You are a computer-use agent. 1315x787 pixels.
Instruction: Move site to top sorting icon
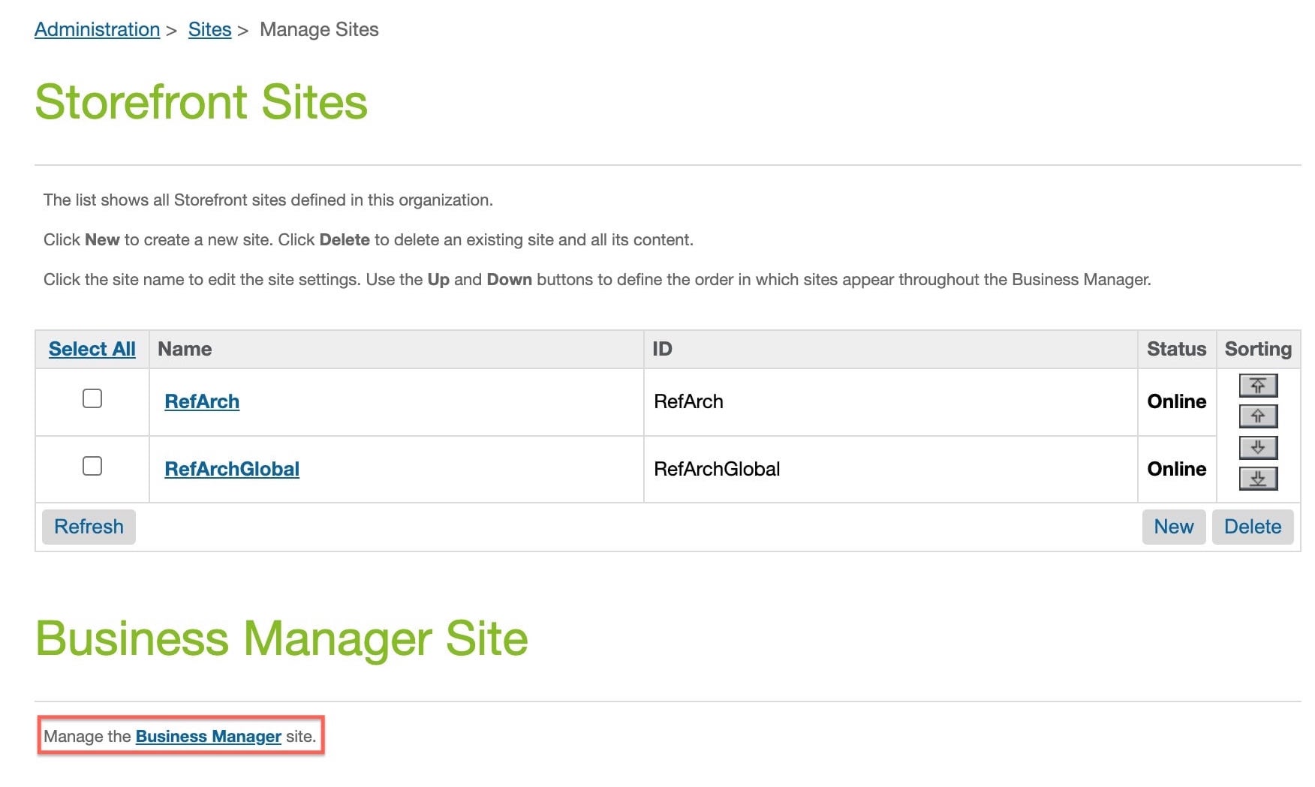[x=1258, y=386]
